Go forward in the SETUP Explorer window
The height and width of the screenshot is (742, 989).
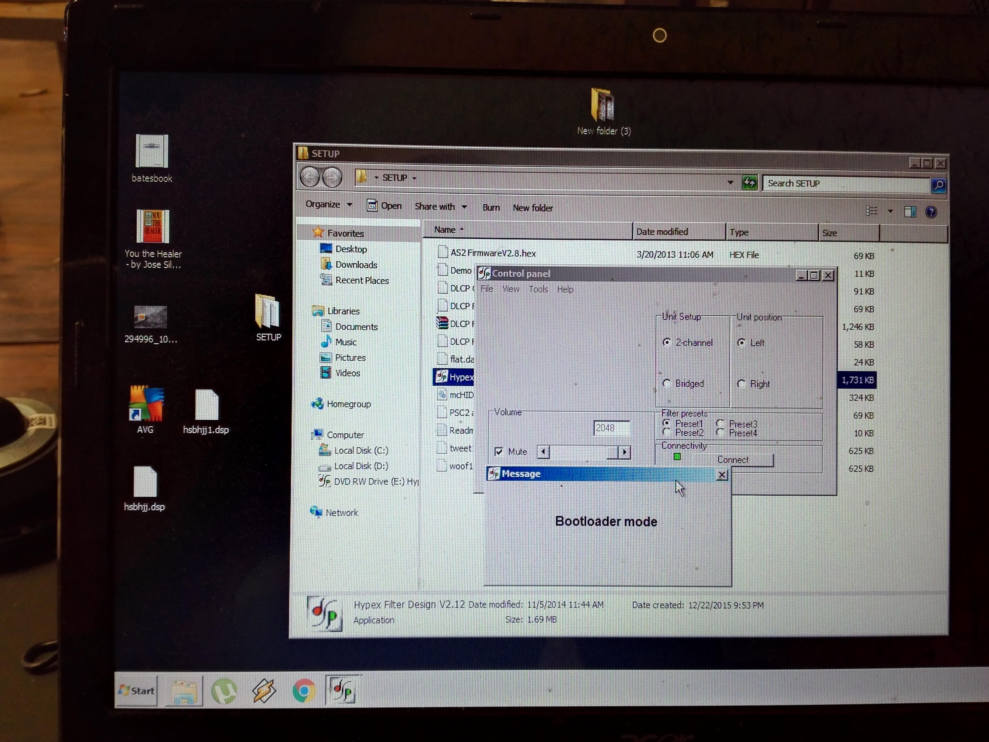pyautogui.click(x=332, y=178)
